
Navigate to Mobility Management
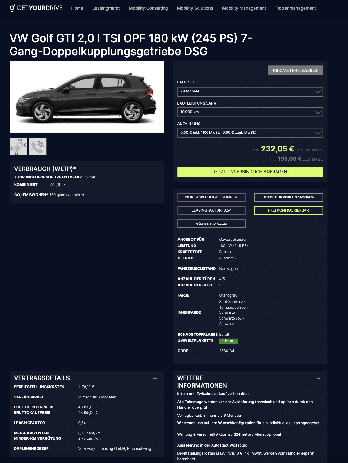click(244, 8)
